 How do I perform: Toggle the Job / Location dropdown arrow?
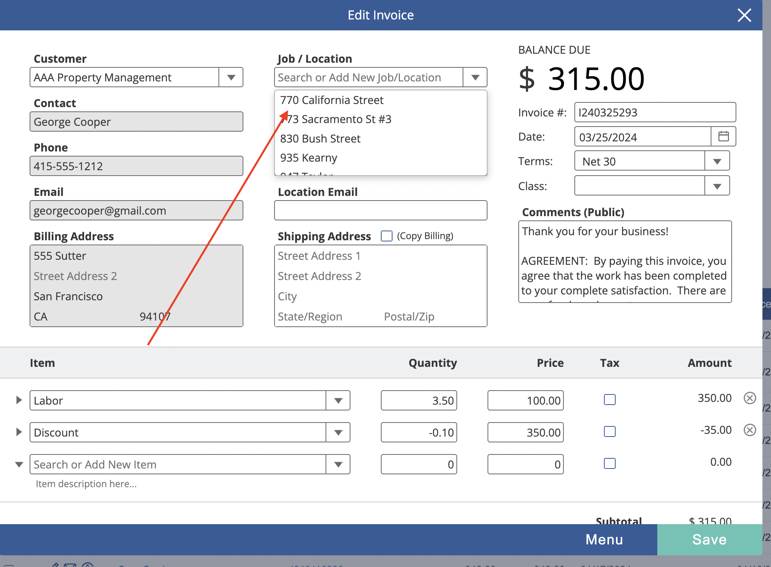pos(475,77)
